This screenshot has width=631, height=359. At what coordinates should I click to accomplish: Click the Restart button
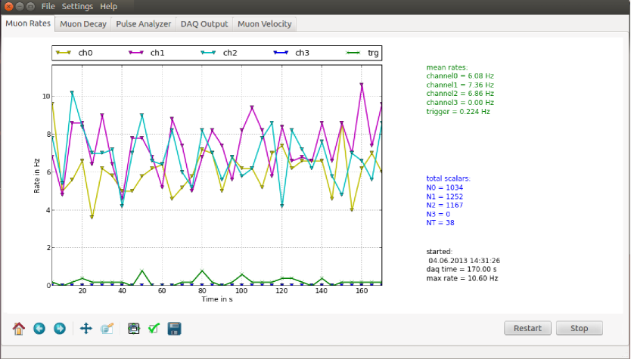pyautogui.click(x=527, y=328)
